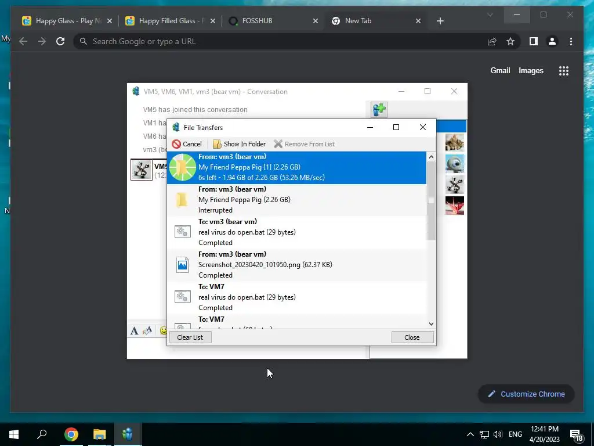This screenshot has height=446, width=594.
Task: Click the Screenshot_20230420_101950.png image icon
Action: click(182, 264)
